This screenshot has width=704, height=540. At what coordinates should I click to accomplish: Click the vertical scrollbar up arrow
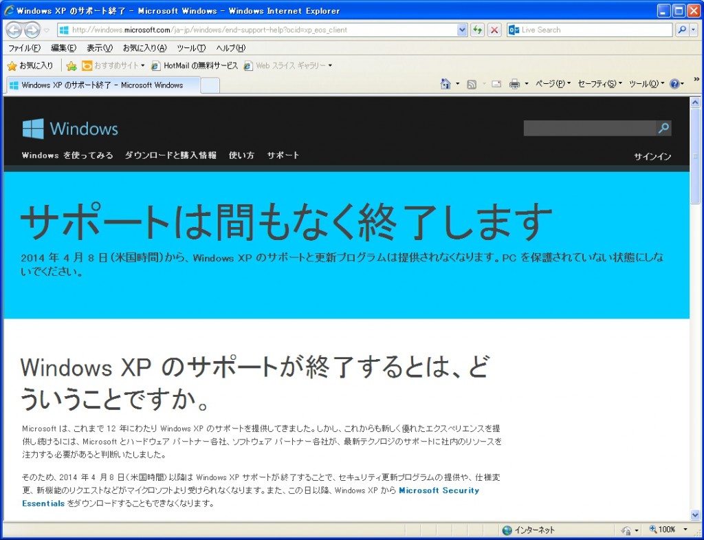pos(695,102)
